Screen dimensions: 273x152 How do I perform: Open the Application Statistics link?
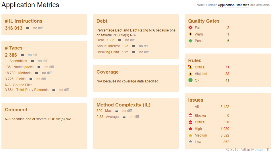233,5
